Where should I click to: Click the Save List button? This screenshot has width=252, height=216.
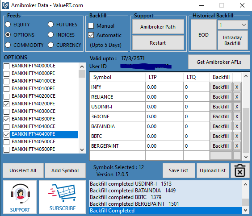(179, 170)
